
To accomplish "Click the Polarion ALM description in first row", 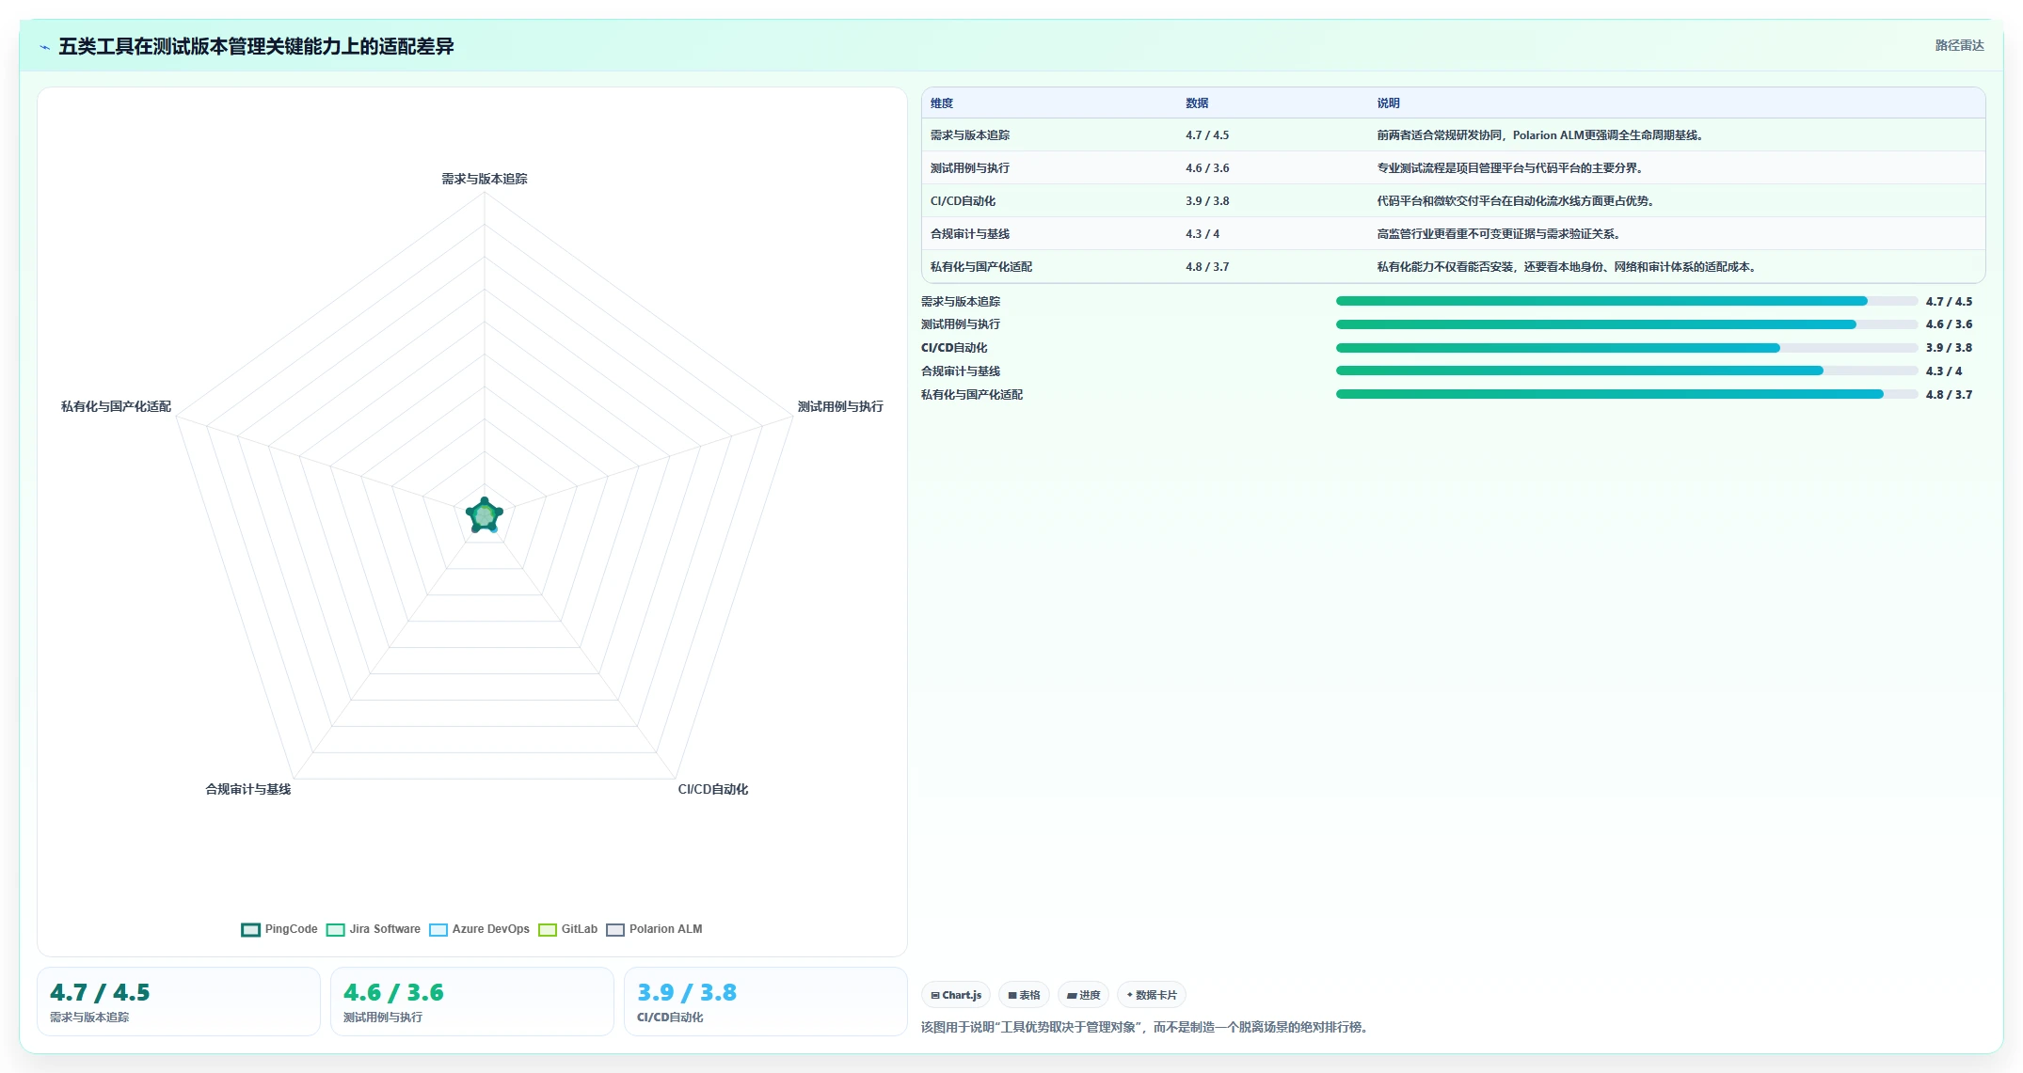I will point(1539,135).
